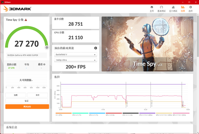Click the 3DMark logo
This screenshot has height=134, width=199.
click(17, 9)
